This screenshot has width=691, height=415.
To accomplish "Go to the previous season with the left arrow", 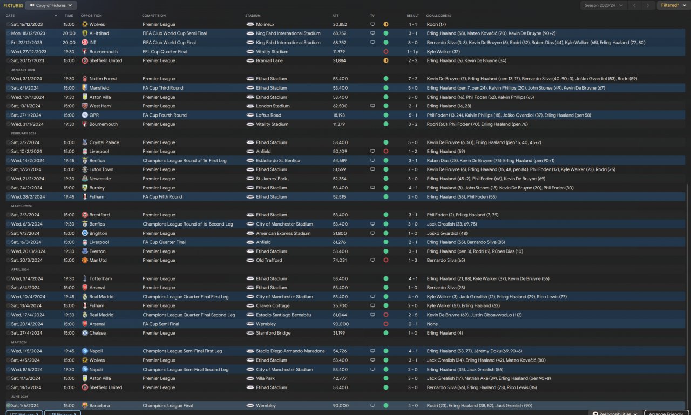I will click(x=634, y=5).
